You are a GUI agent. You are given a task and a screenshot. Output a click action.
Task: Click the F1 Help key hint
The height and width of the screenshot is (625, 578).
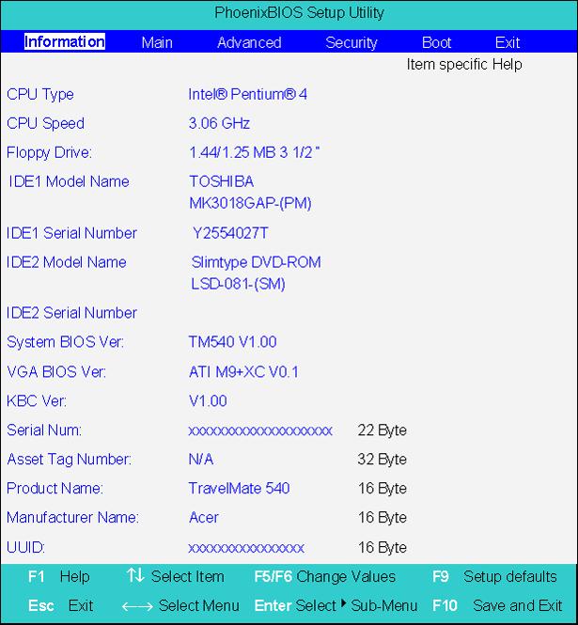tap(59, 576)
